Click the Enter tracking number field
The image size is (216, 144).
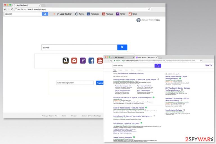coord(75,83)
